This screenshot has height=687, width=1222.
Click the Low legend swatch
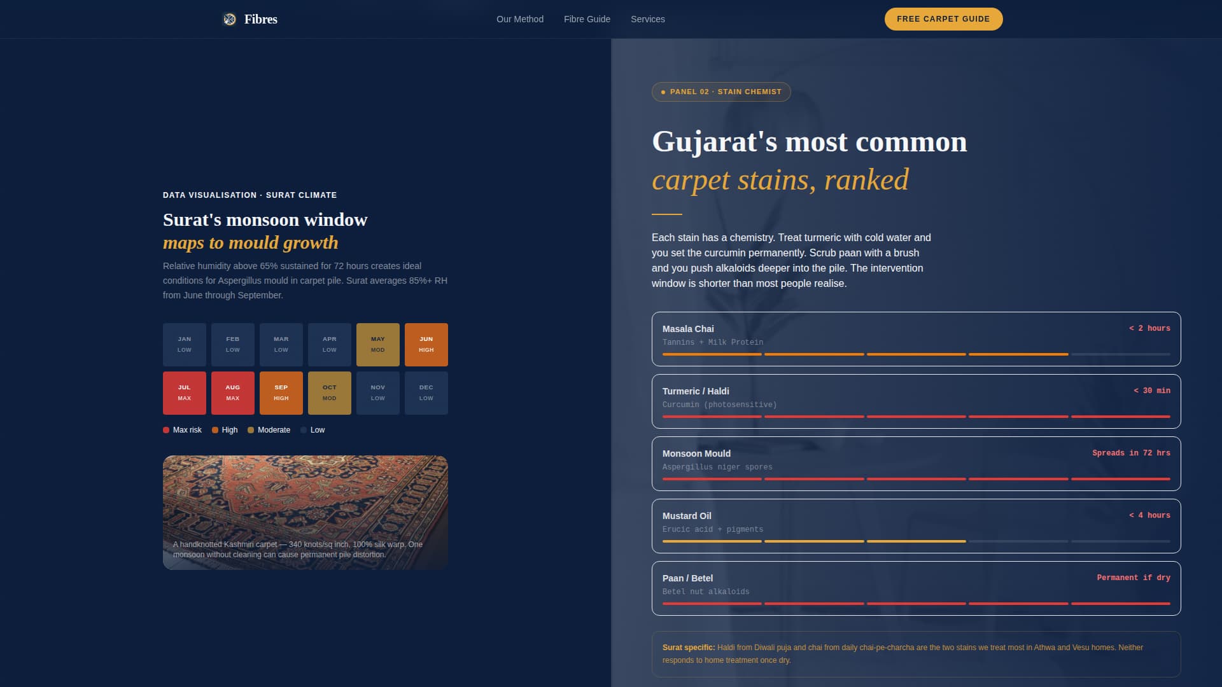pyautogui.click(x=304, y=430)
